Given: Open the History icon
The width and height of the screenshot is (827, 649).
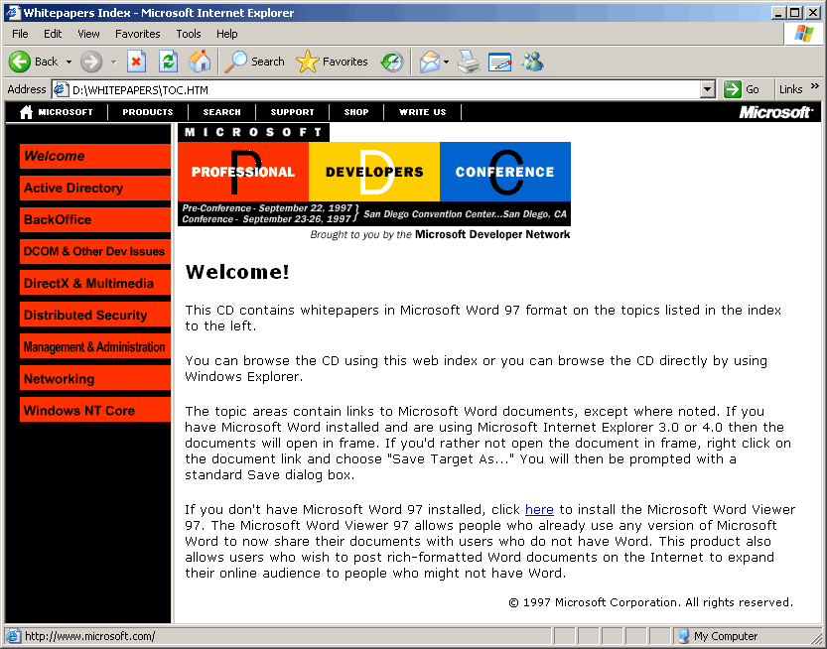Looking at the screenshot, I should 392,62.
